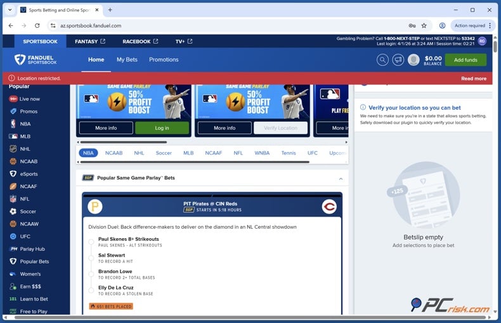Select NCAAB in the sidebar
The height and width of the screenshot is (323, 501).
point(23,161)
